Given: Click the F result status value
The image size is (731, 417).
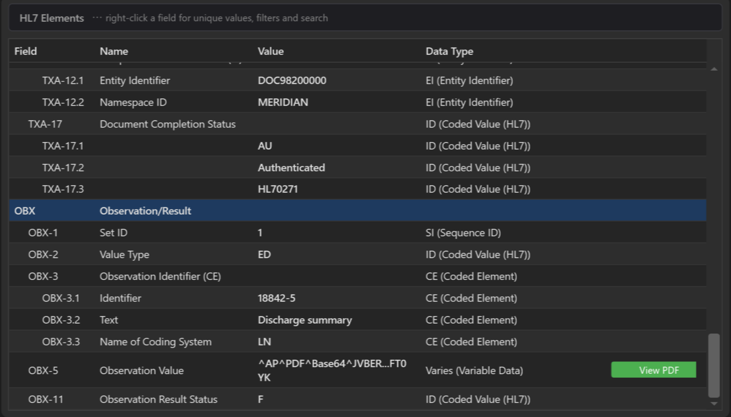Looking at the screenshot, I should [260, 399].
